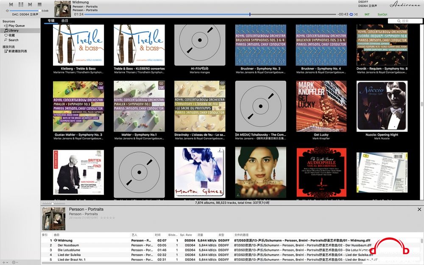424x265 pixels.
Task: Close the Persson - Portraits album panel
Action: (x=419, y=209)
